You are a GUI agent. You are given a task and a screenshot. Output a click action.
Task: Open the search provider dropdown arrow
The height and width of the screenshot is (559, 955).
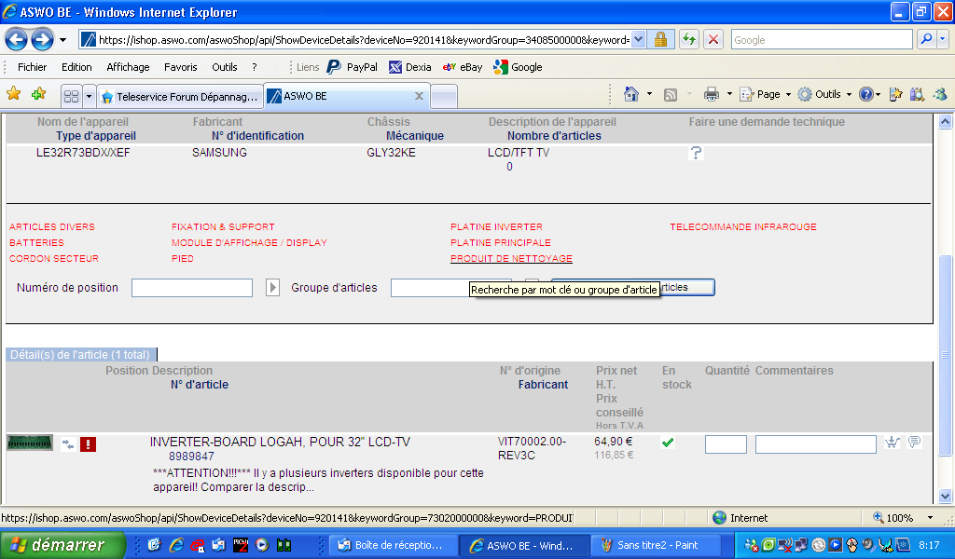tap(943, 40)
